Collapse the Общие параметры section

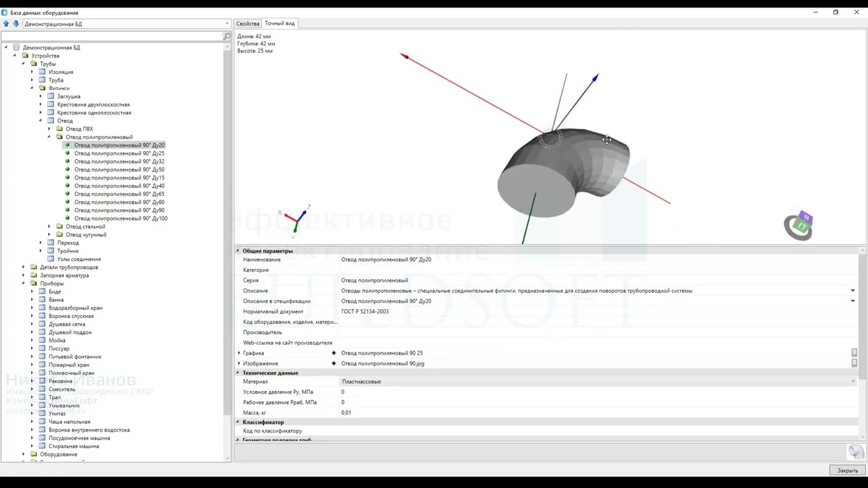[238, 251]
